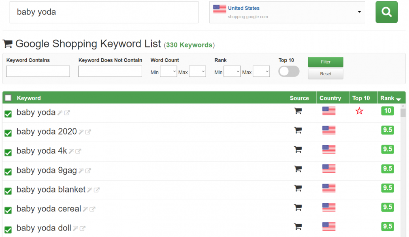Click the 'baby yoda cereal' keyword text
The height and width of the screenshot is (237, 409).
(x=49, y=209)
